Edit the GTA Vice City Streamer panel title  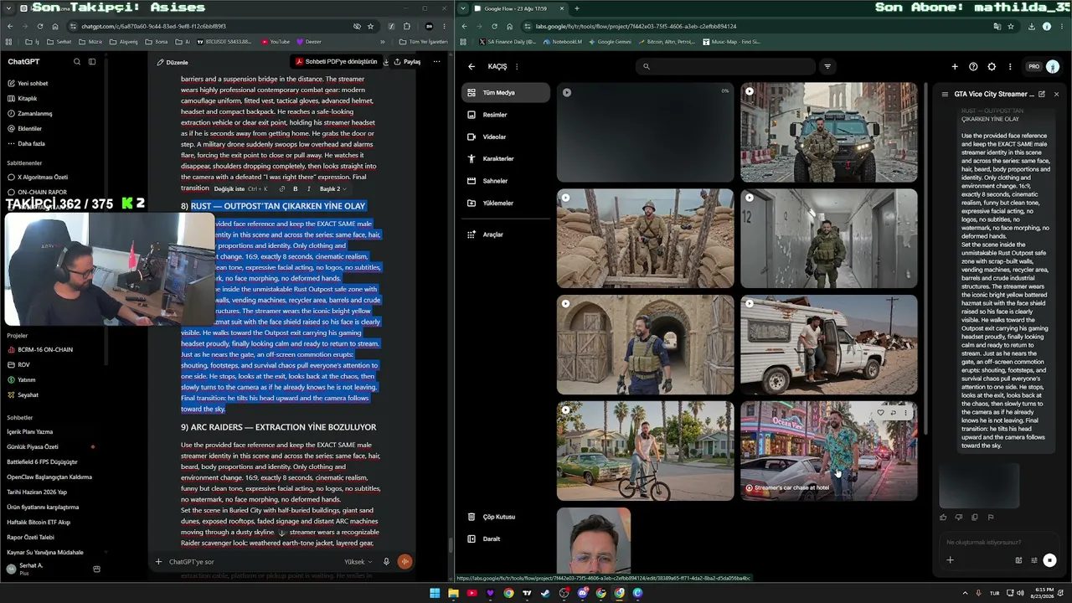coord(1042,95)
